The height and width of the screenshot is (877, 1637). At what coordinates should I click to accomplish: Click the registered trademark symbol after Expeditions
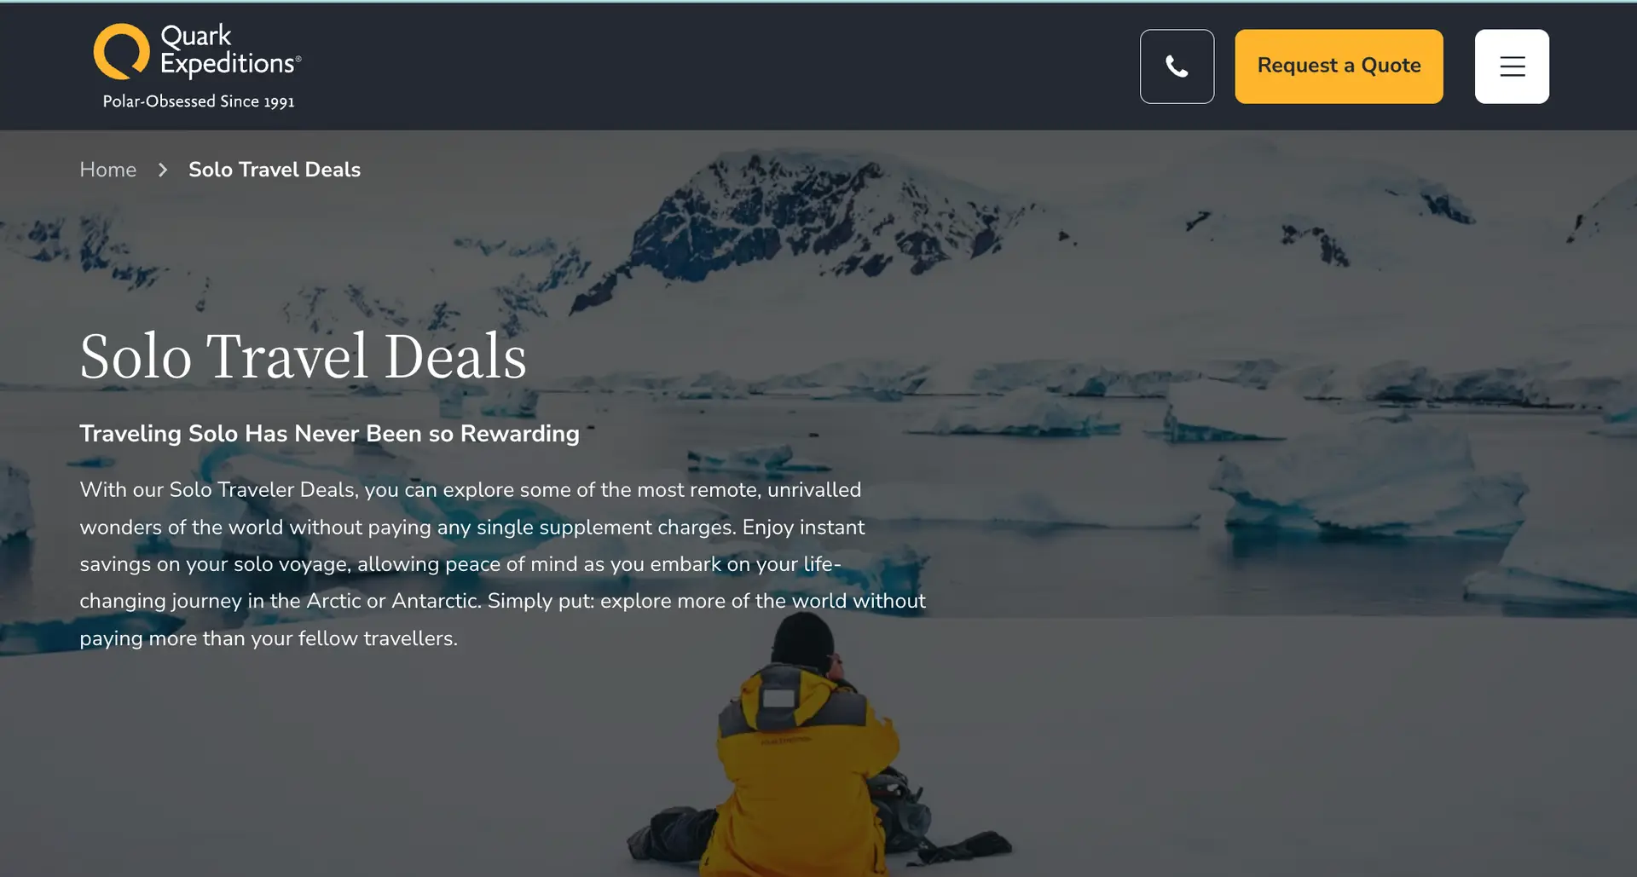[298, 59]
